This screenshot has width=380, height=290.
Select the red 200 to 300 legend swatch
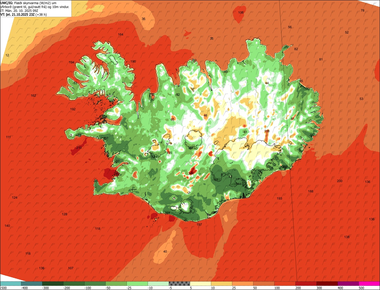pos(306,283)
